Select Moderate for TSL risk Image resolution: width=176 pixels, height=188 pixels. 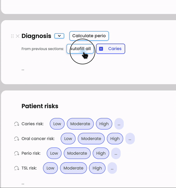(x=73, y=168)
